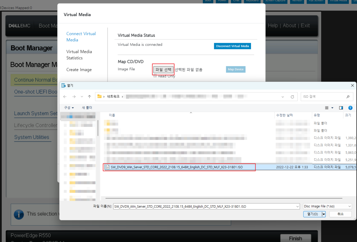Select Continue Normal Boot option

36,80
